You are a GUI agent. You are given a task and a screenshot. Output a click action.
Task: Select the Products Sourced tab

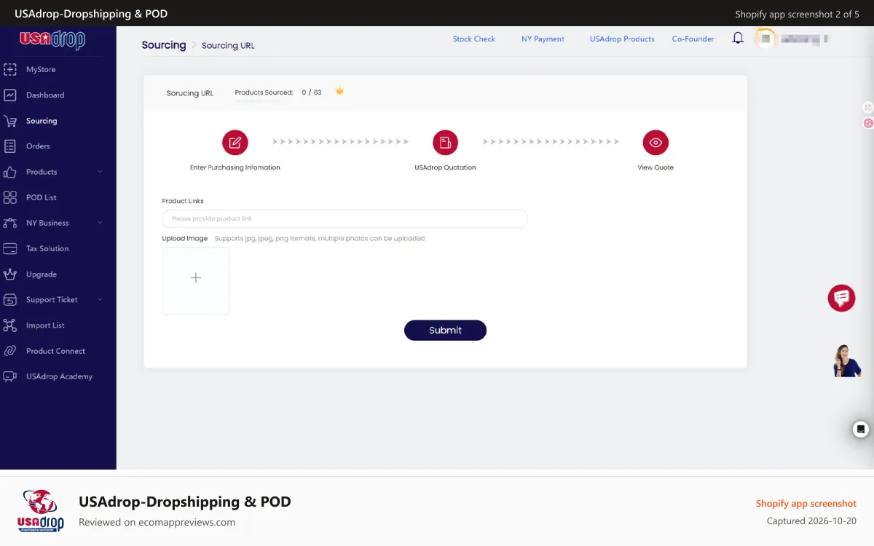click(264, 92)
